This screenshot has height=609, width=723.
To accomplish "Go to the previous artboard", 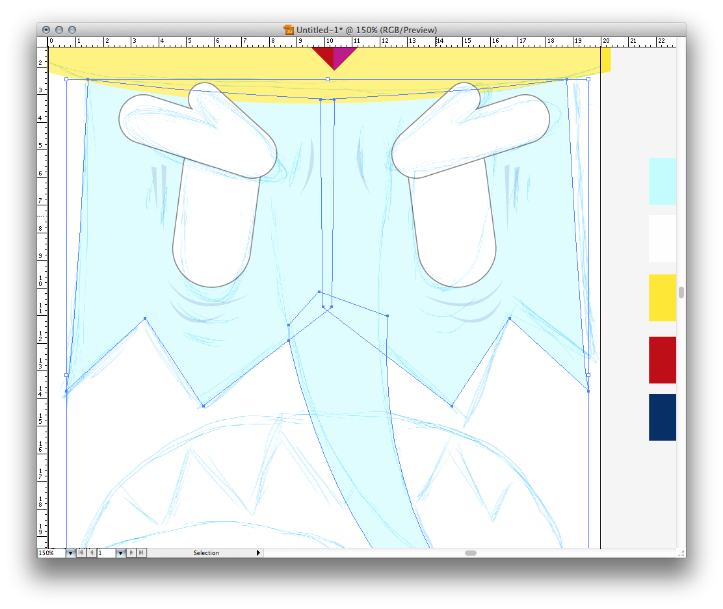I will (x=91, y=553).
